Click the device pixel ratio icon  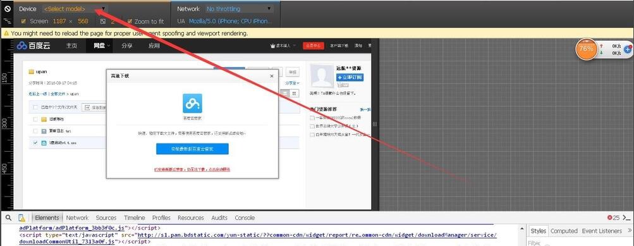[103, 21]
